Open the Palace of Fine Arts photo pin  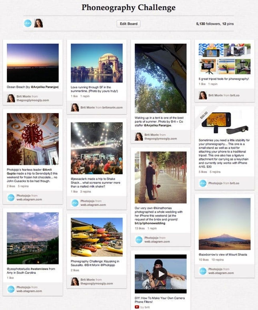tap(97, 63)
